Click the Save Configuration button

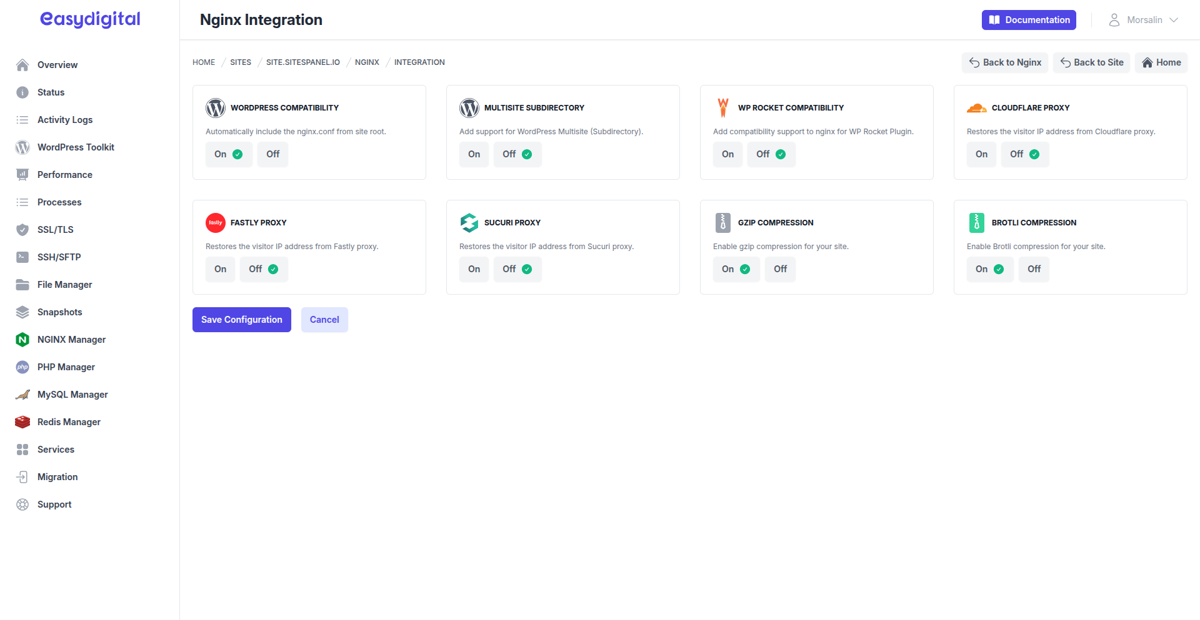tap(241, 319)
